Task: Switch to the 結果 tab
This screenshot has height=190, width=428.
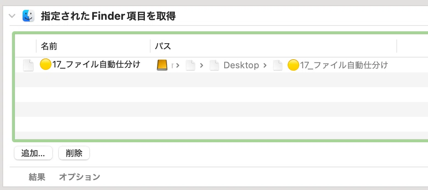Action: [37, 177]
